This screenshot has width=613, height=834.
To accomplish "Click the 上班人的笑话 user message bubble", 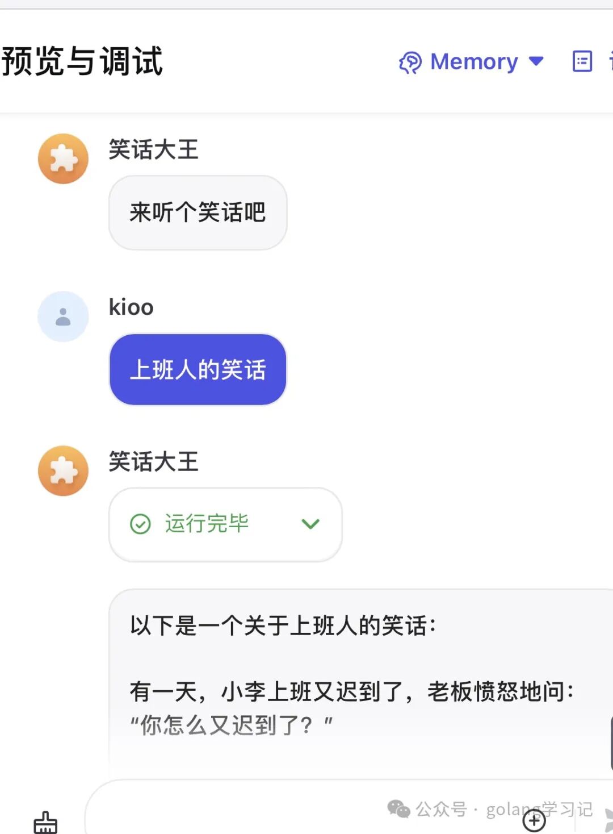I will click(198, 369).
